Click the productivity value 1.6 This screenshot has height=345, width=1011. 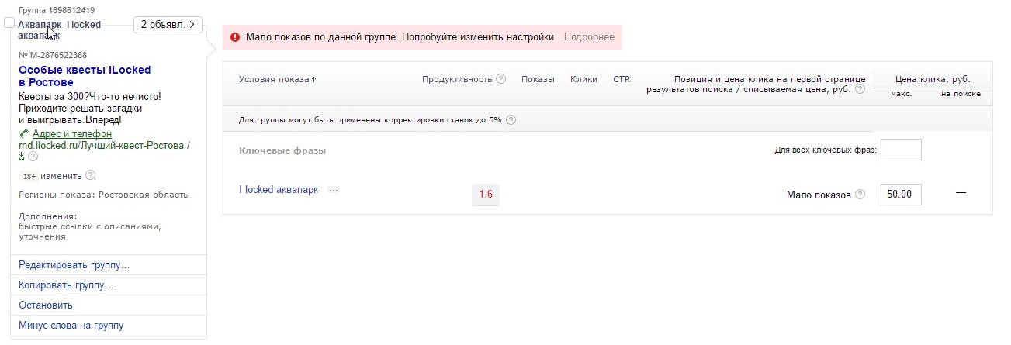(x=486, y=194)
